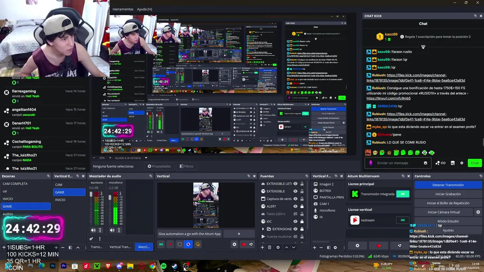Open source properties gear in Fuentes
The image size is (484, 272).
tap(278, 247)
